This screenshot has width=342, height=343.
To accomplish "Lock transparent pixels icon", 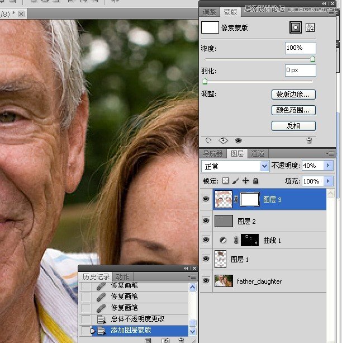I will pos(225,181).
